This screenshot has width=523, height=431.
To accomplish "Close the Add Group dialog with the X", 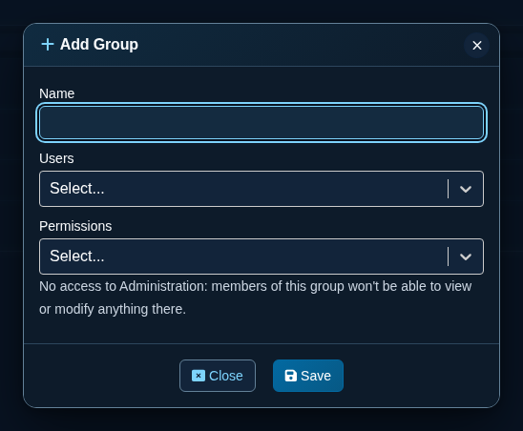I will pyautogui.click(x=476, y=46).
